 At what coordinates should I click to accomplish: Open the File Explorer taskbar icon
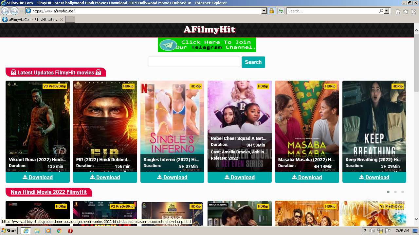pyautogui.click(x=37, y=231)
